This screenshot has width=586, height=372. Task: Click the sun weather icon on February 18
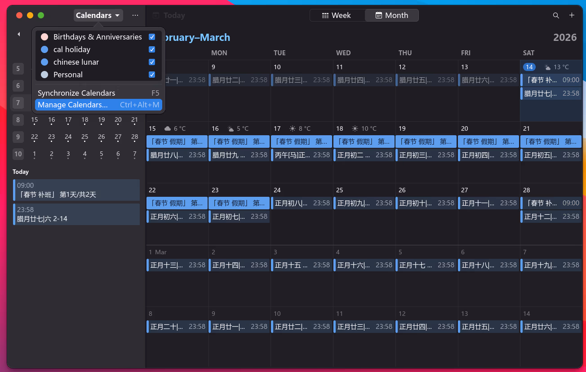[x=355, y=128]
